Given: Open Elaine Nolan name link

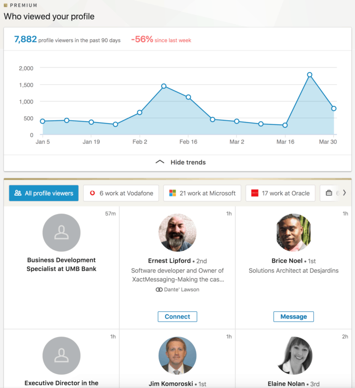Looking at the screenshot, I should pyautogui.click(x=286, y=384).
